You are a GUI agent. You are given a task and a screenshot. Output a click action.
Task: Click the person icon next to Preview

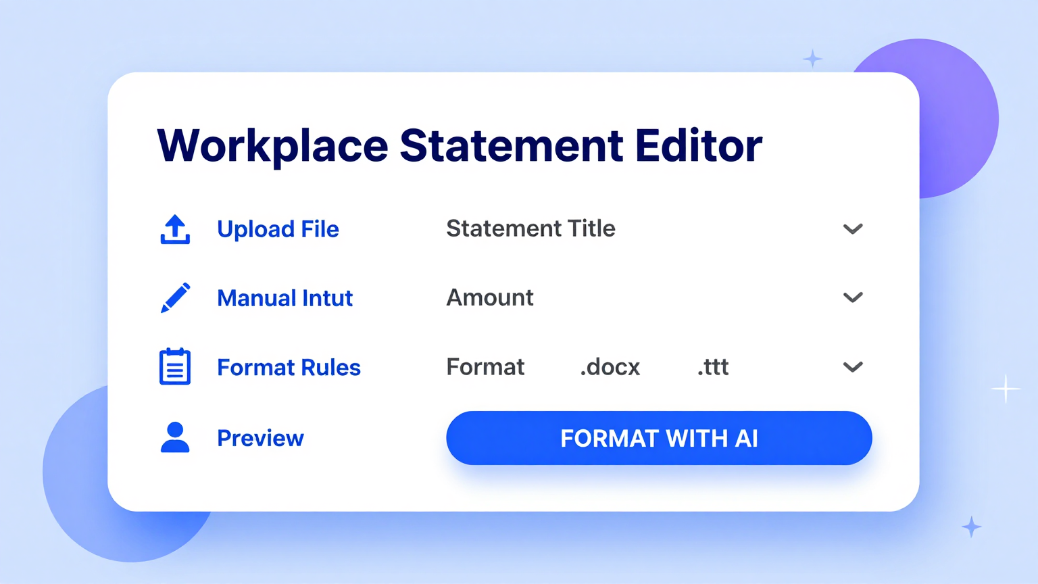tap(175, 437)
